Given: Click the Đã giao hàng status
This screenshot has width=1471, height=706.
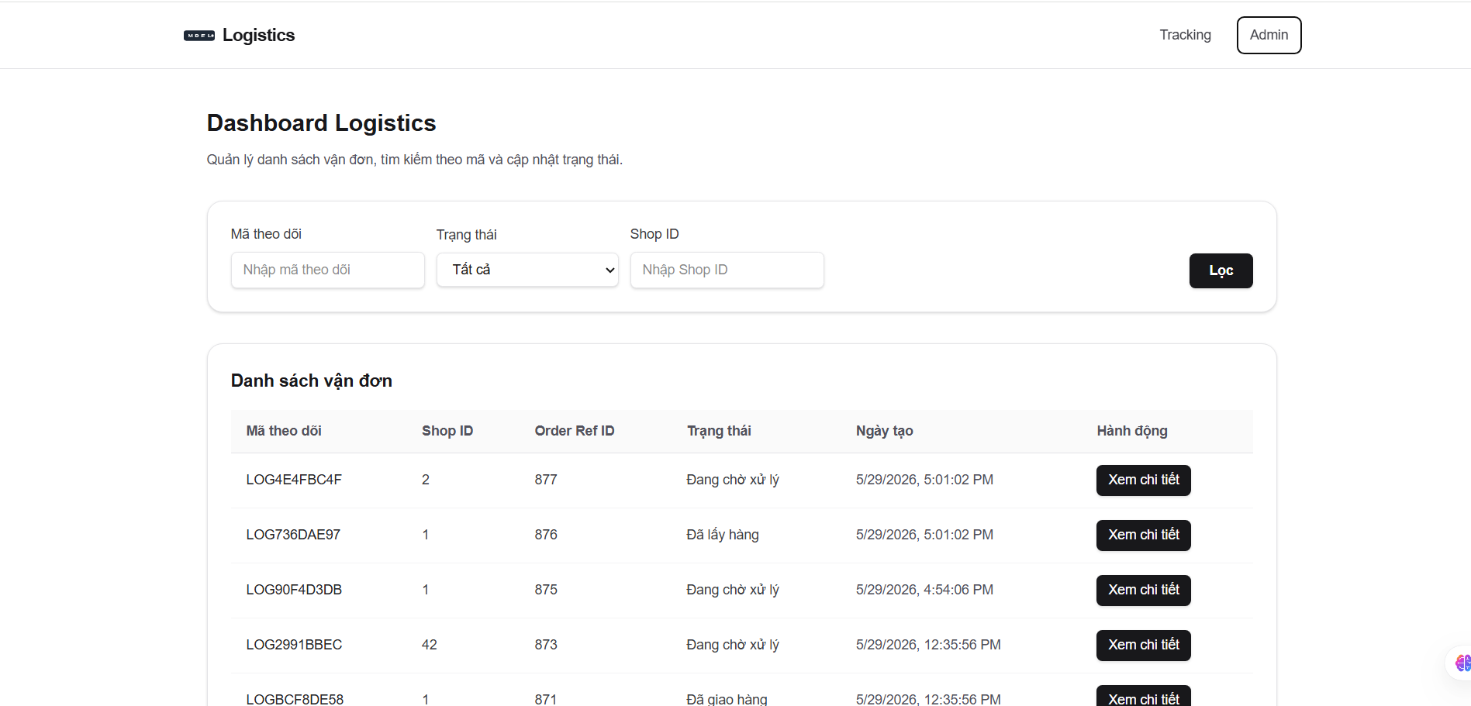Looking at the screenshot, I should [727, 699].
